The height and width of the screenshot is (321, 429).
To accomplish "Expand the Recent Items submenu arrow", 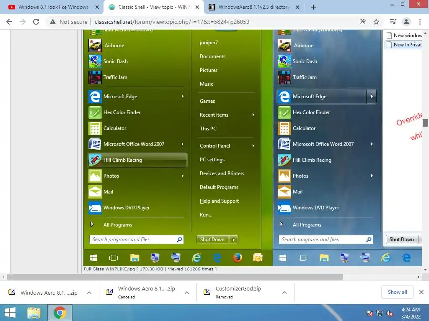I will click(253, 115).
